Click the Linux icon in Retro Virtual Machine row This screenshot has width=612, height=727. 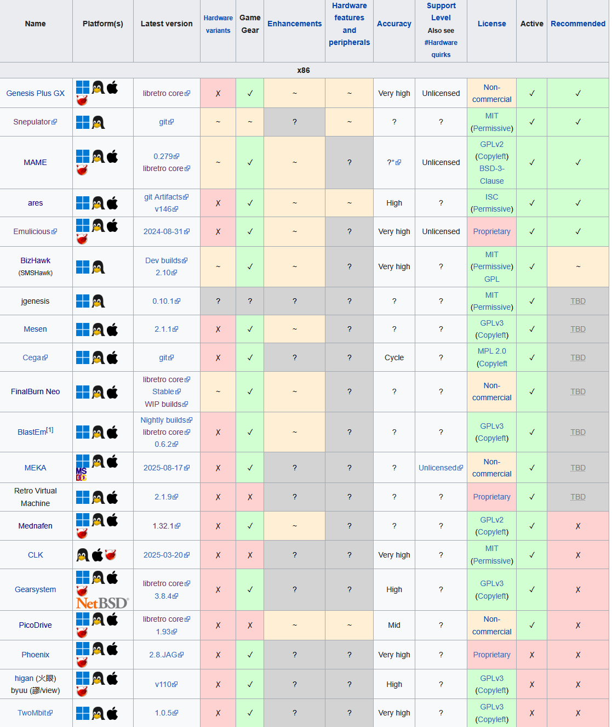(98, 497)
